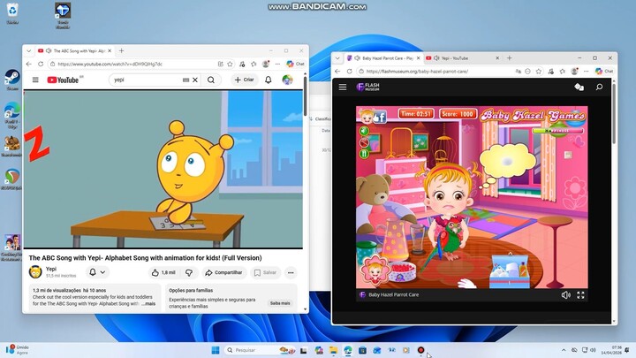Image resolution: width=636 pixels, height=358 pixels.
Task: Select the Baby Hazel Parrot Care tab
Action: 384,58
